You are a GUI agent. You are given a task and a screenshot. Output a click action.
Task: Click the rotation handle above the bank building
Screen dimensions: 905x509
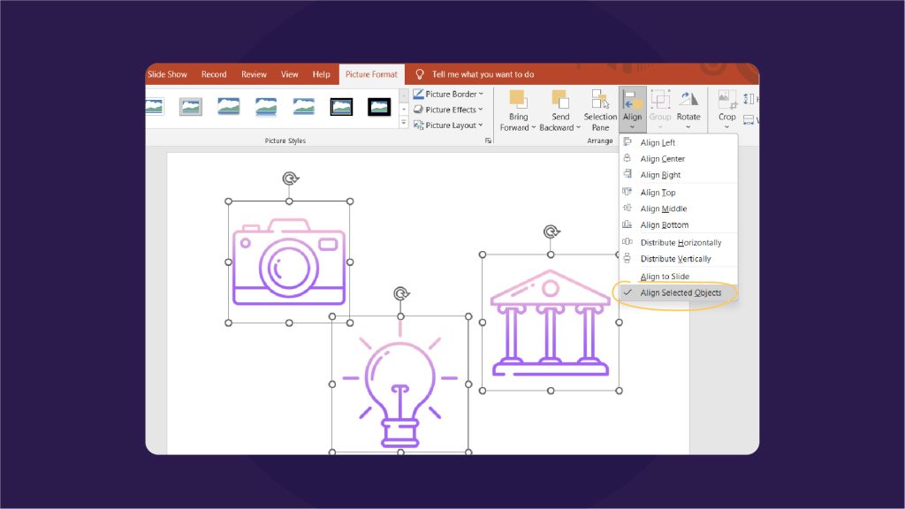(551, 232)
